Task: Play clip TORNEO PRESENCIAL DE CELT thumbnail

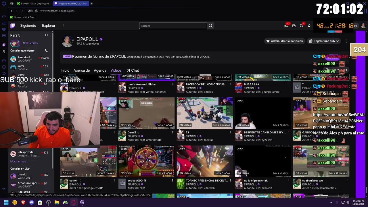Action: point(205,161)
